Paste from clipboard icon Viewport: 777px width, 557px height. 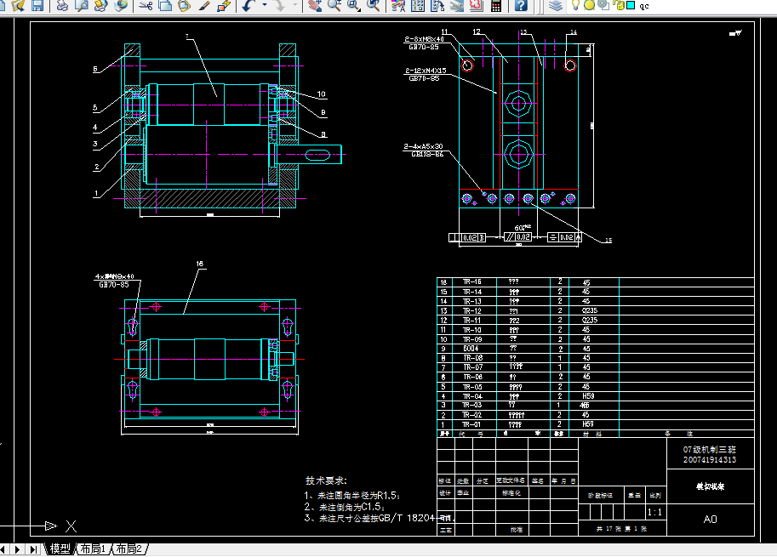pos(185,5)
